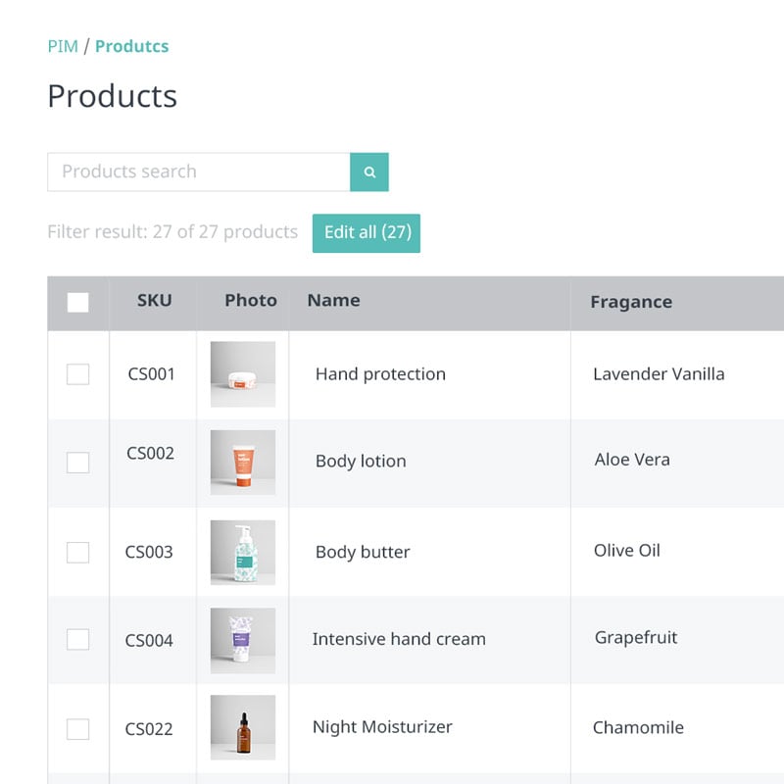This screenshot has height=784, width=784.
Task: Open the PIM breadcrumb link
Action: pos(63,46)
